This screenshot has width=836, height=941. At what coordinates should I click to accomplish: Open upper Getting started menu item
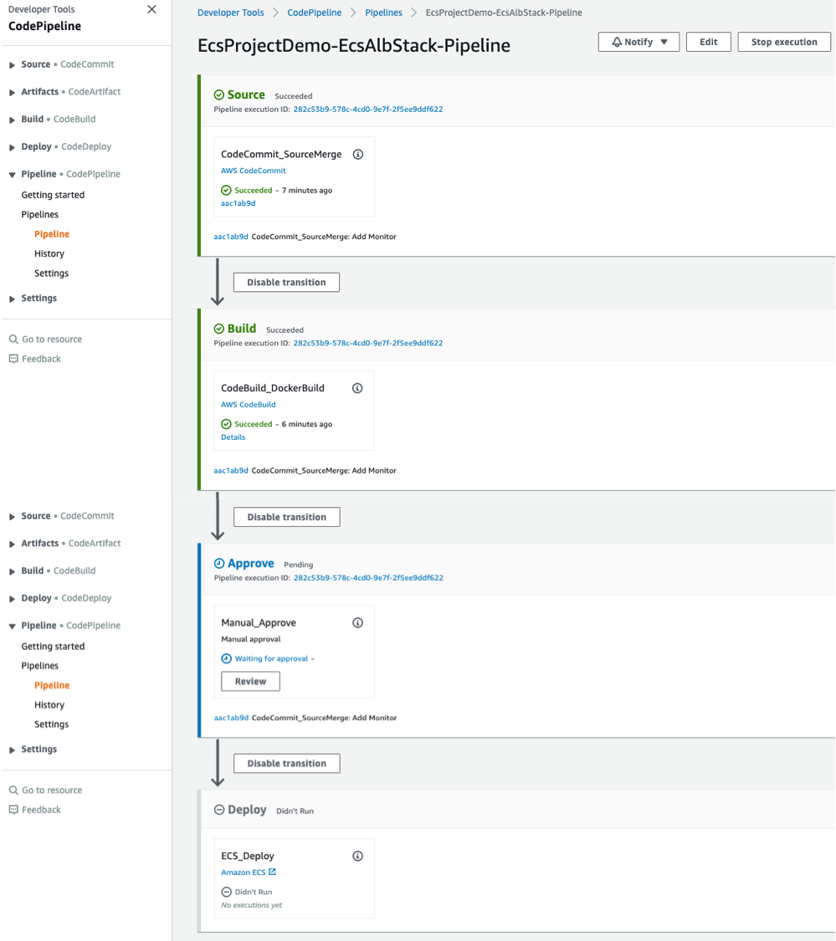(53, 195)
